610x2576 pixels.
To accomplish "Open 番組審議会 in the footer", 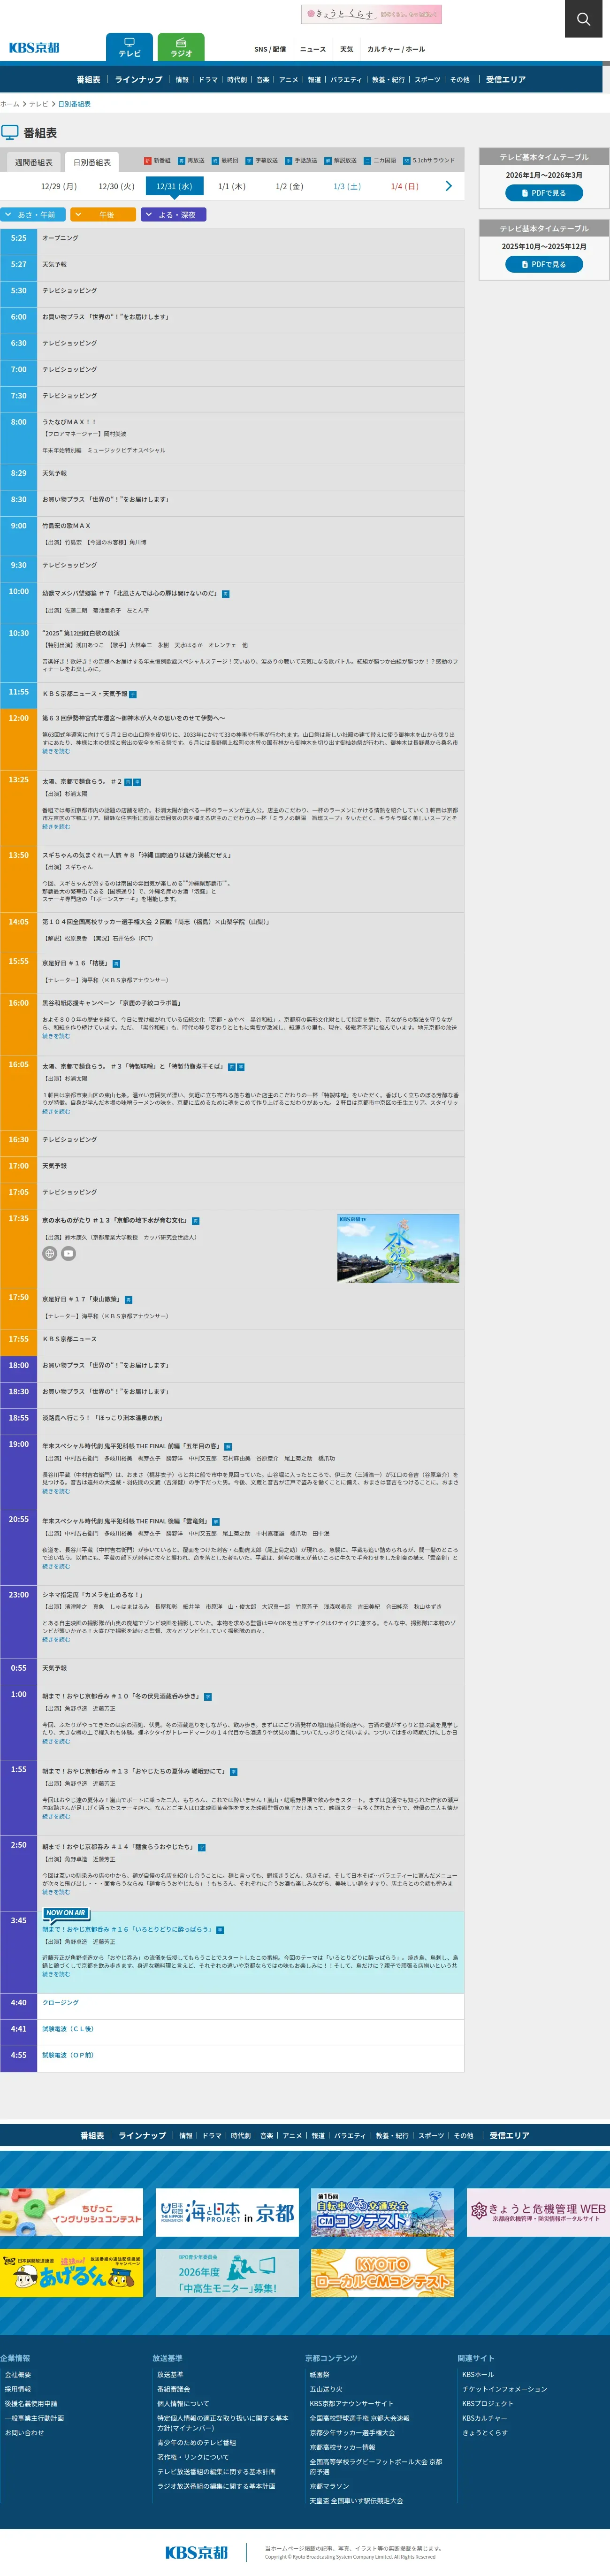I will point(173,2389).
